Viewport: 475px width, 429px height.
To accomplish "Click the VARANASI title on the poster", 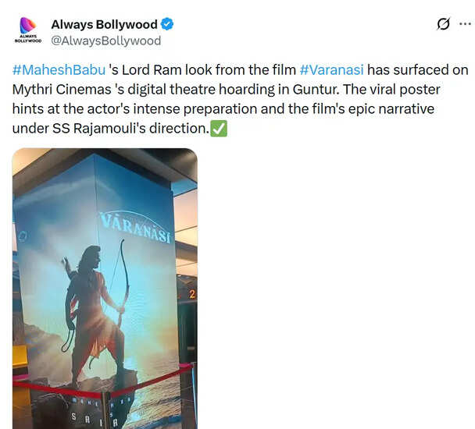I will 135,228.
